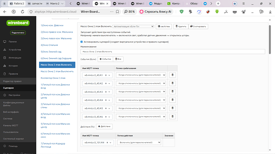Delete the wb-mr6cv3_45/K1 event row

pyautogui.click(x=173, y=75)
